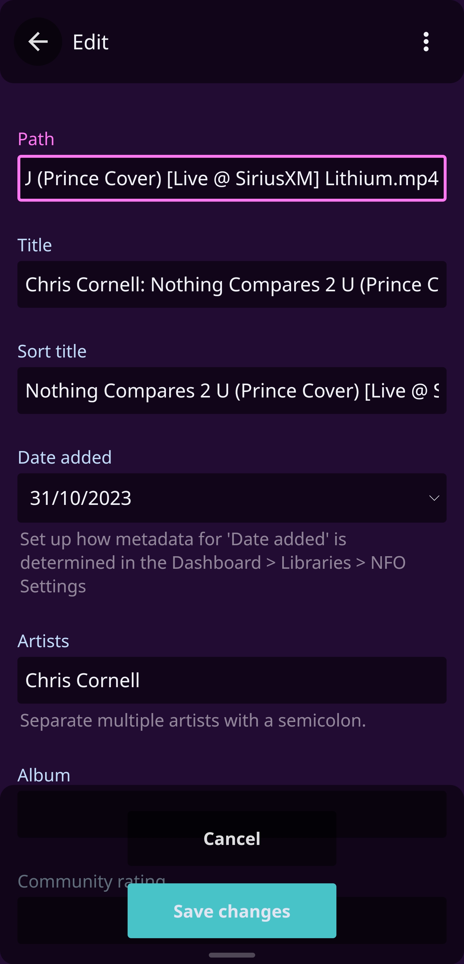Click the pink Path label

coord(36,139)
